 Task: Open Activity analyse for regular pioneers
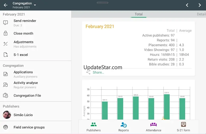[x=36, y=85]
